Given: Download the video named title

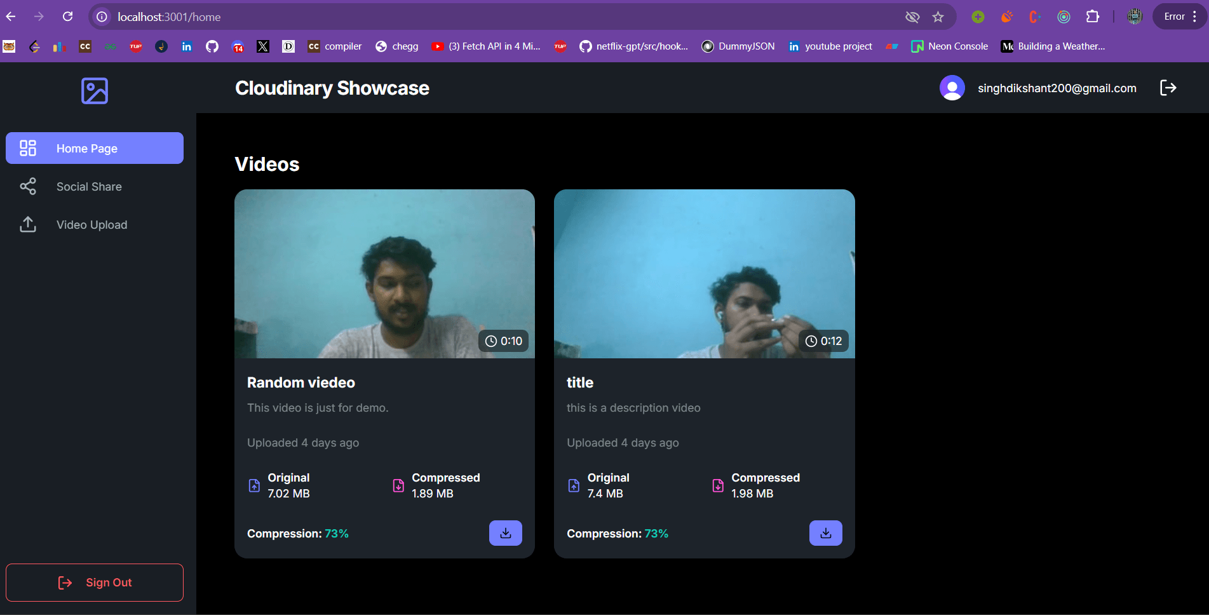Looking at the screenshot, I should click(826, 533).
